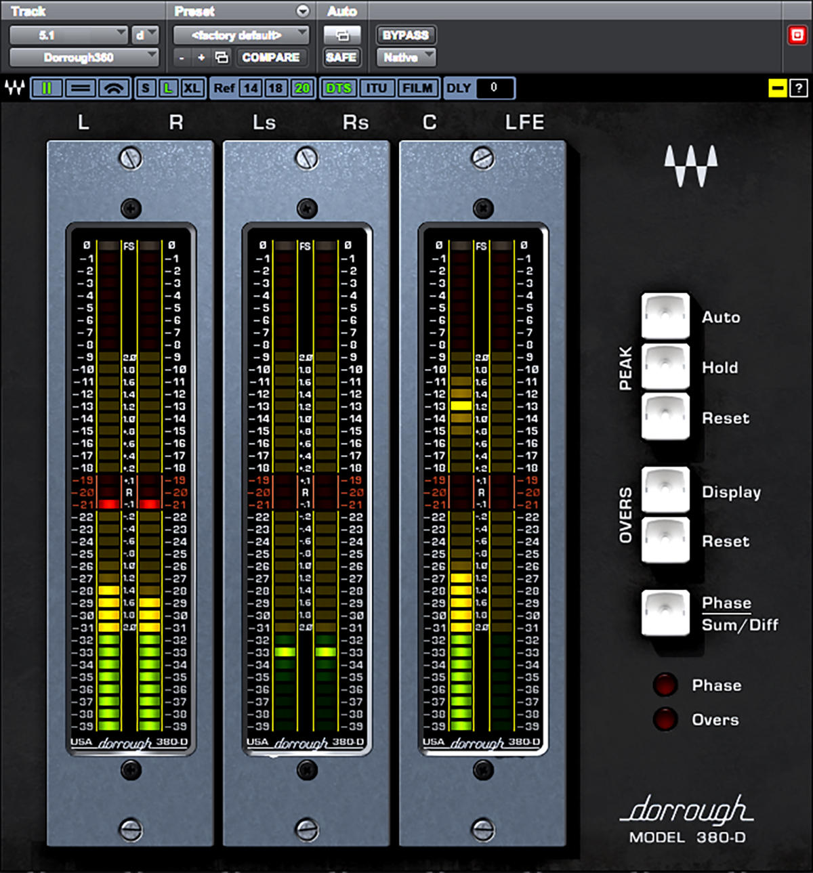Click the Overs indicator LED

[x=665, y=719]
